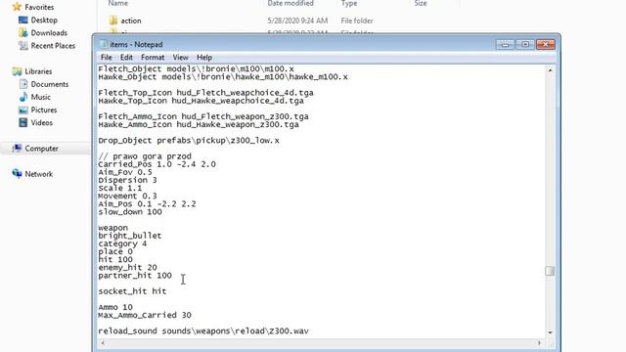Sort by Size column header in Explorer
The width and height of the screenshot is (626, 352).
421,3
